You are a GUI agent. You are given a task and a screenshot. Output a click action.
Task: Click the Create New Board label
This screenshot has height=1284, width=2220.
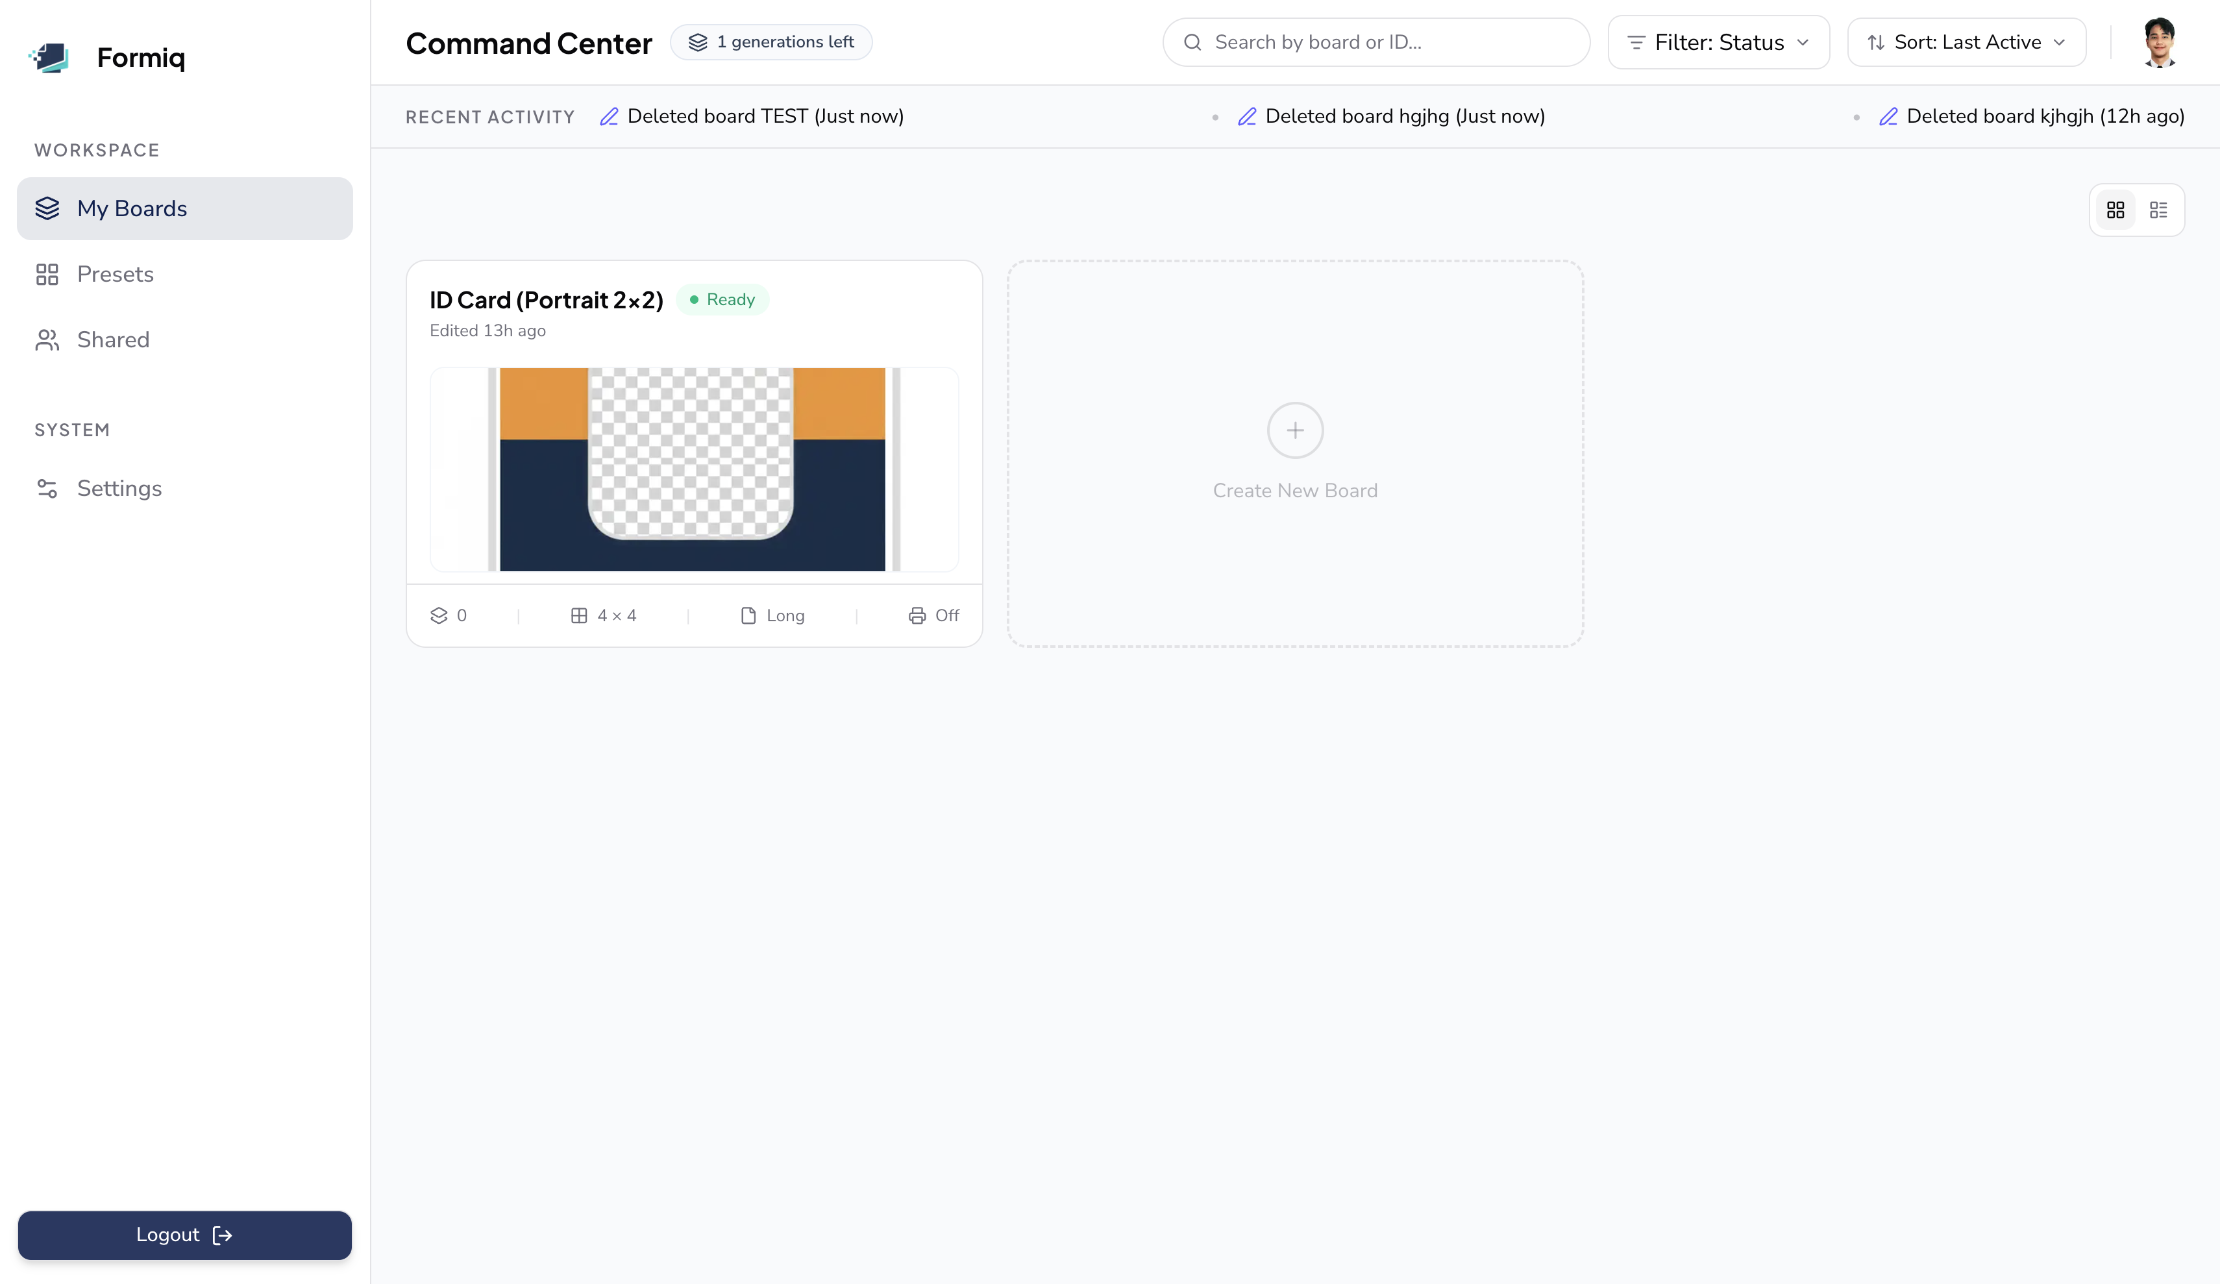coord(1294,491)
